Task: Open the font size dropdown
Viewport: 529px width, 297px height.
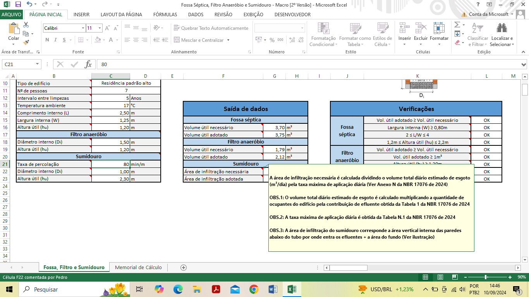Action: [x=100, y=28]
